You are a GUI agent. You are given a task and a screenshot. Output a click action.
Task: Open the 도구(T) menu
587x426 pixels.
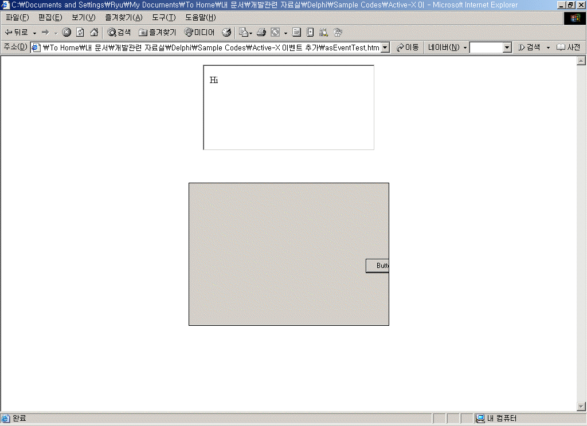tap(163, 17)
